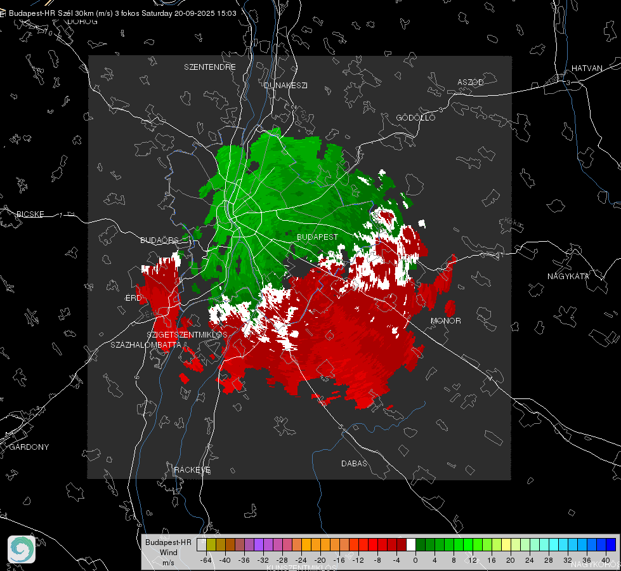This screenshot has height=571, width=621.
Task: Click the swirl logo icon at bottom-left
Action: (x=22, y=549)
